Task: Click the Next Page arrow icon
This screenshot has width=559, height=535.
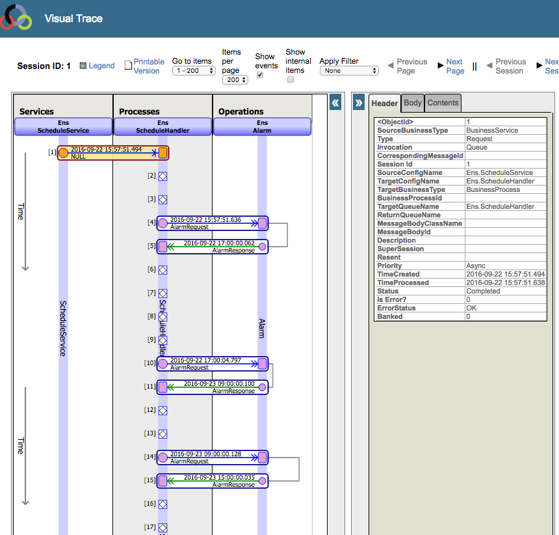Action: click(440, 66)
